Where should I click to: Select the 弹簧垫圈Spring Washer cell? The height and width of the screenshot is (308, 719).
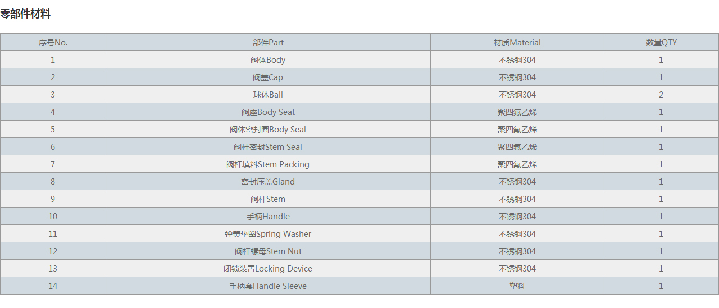pos(268,234)
